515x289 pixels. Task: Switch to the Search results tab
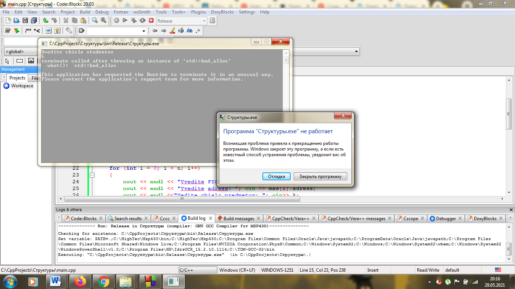coord(128,218)
